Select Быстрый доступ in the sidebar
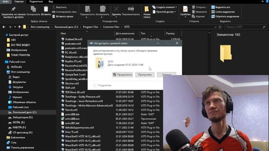The width and height of the screenshot is (269, 151). tap(18, 35)
